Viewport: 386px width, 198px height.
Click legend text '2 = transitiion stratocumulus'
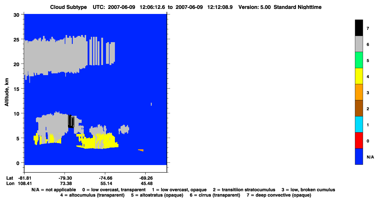pyautogui.click(x=244, y=190)
